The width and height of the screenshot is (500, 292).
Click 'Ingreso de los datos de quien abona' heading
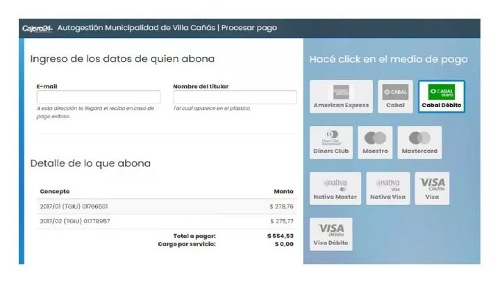point(122,59)
